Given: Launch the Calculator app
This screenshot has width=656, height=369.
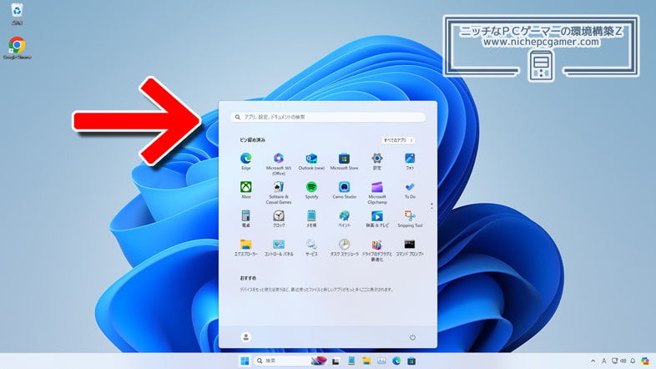Looking at the screenshot, I should tap(246, 219).
